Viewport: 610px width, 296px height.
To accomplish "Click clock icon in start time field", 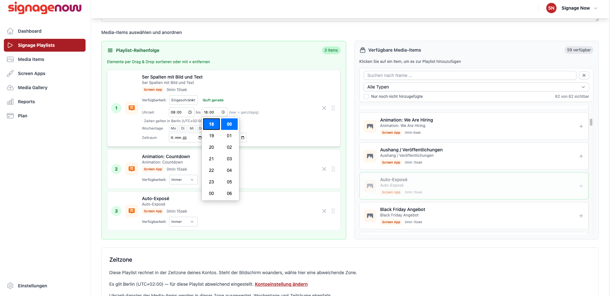I will coord(190,112).
